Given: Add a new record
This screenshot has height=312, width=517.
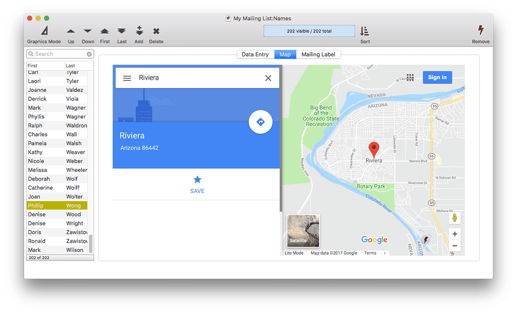Looking at the screenshot, I should 139,31.
